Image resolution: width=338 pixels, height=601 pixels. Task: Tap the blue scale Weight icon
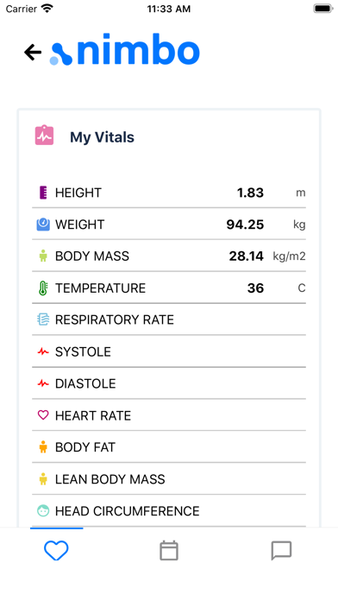[43, 225]
